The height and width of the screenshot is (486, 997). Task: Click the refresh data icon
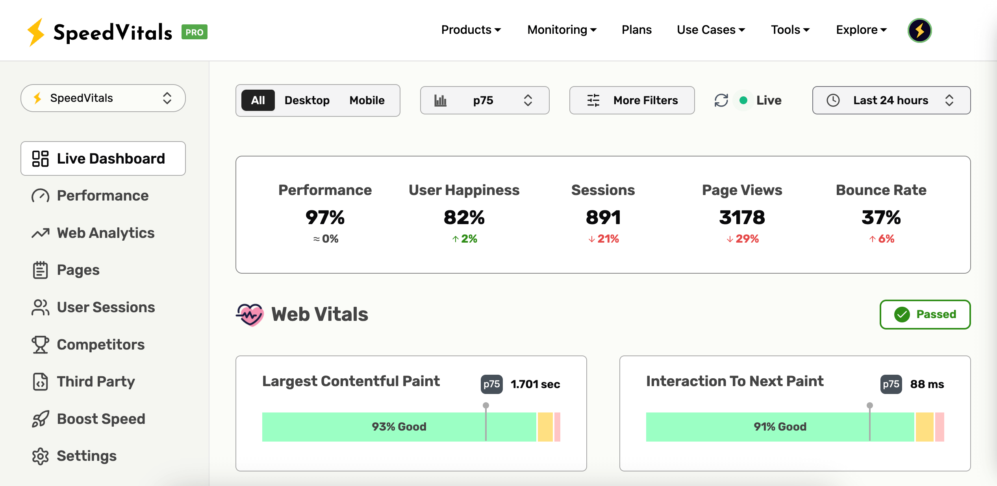tap(721, 100)
